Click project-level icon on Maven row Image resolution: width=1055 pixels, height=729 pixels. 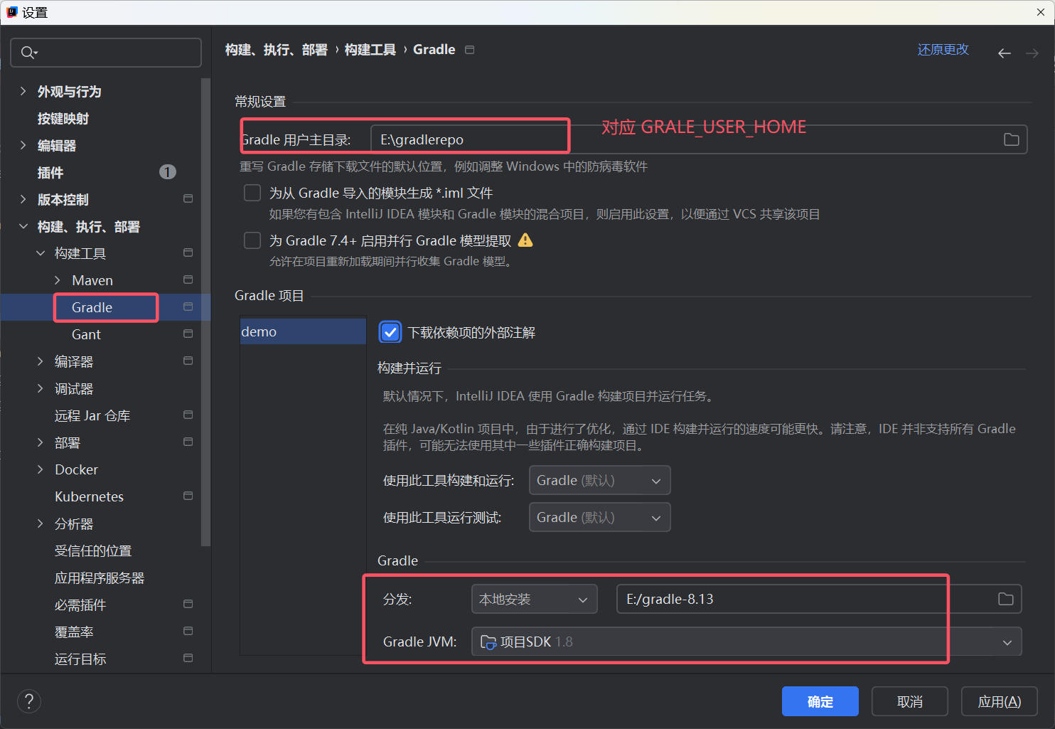(188, 280)
